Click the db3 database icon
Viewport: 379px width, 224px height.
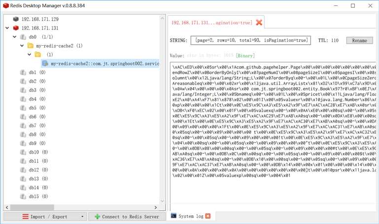[x=23, y=90]
